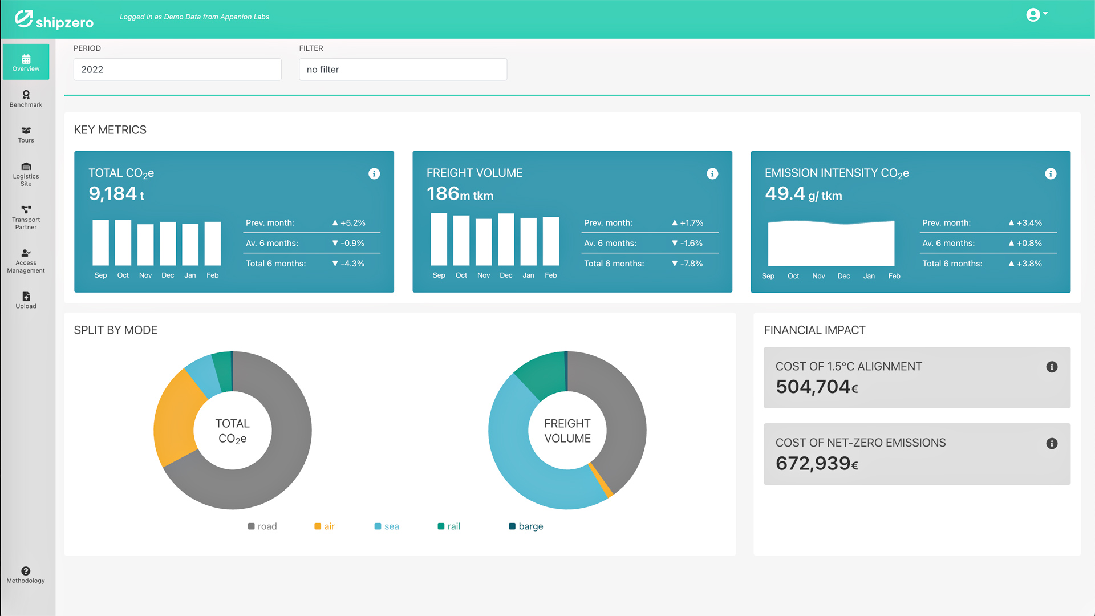The width and height of the screenshot is (1095, 616).
Task: Open Access Management page
Action: coord(26,261)
